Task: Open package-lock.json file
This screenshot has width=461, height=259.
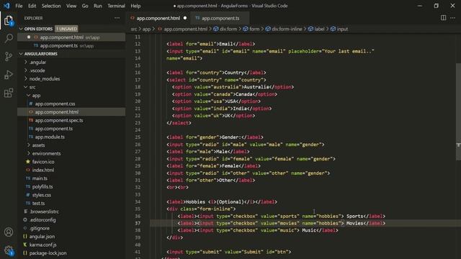Action: pyautogui.click(x=48, y=253)
